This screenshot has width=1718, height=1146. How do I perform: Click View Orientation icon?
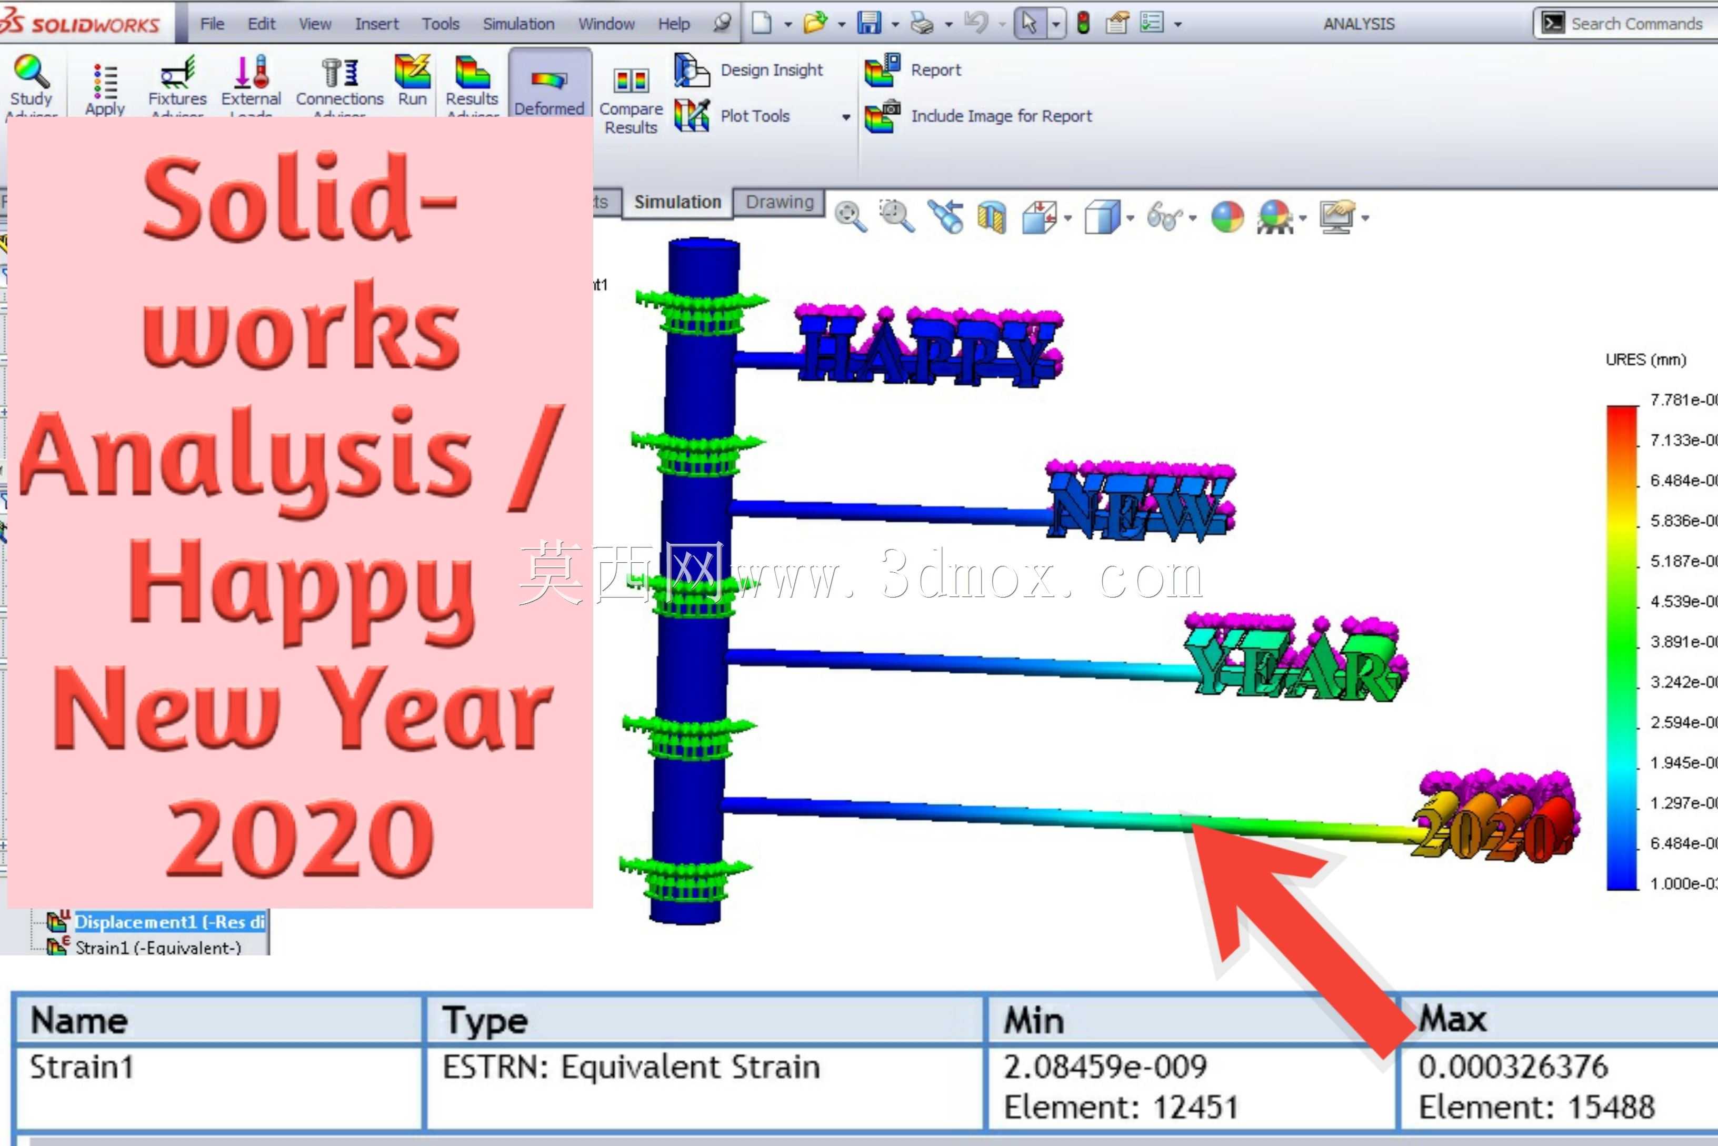click(1040, 217)
